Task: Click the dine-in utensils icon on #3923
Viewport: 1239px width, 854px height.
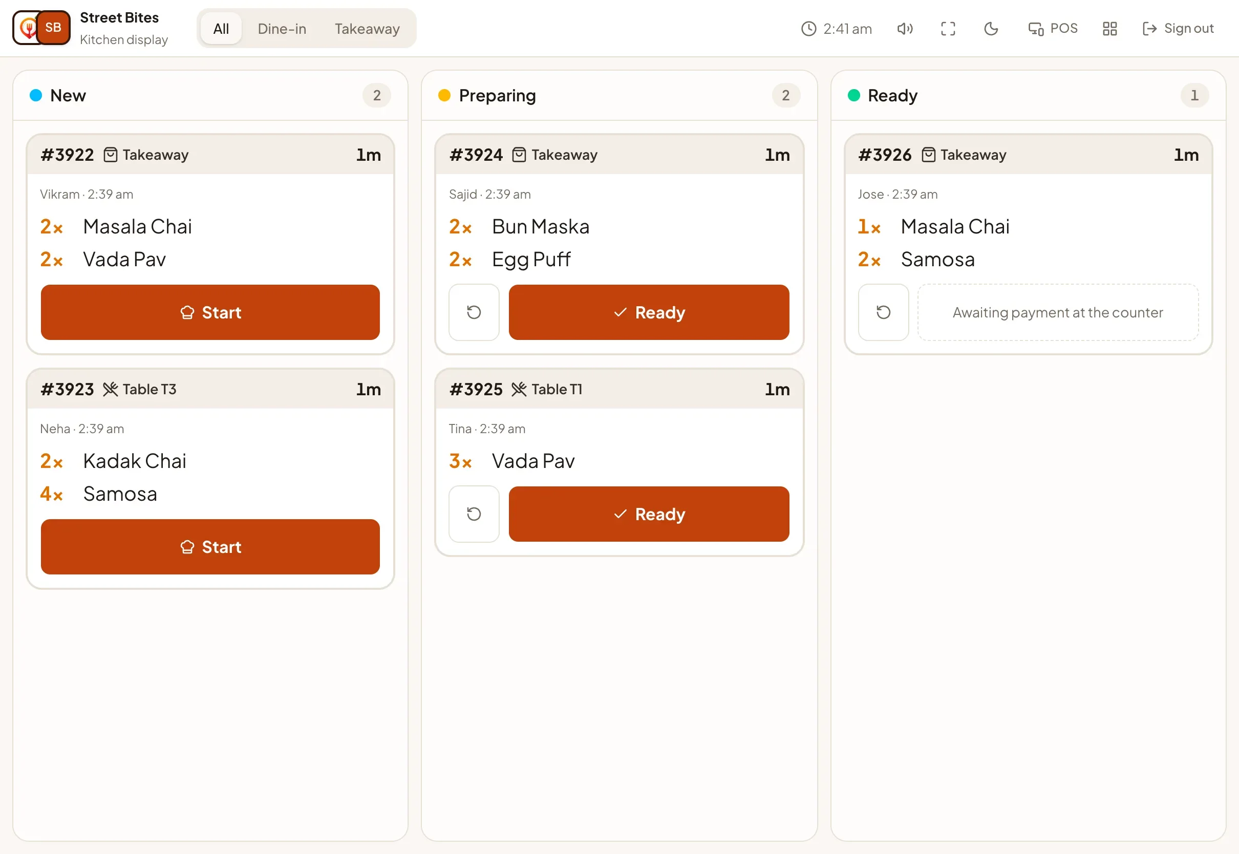Action: point(110,389)
